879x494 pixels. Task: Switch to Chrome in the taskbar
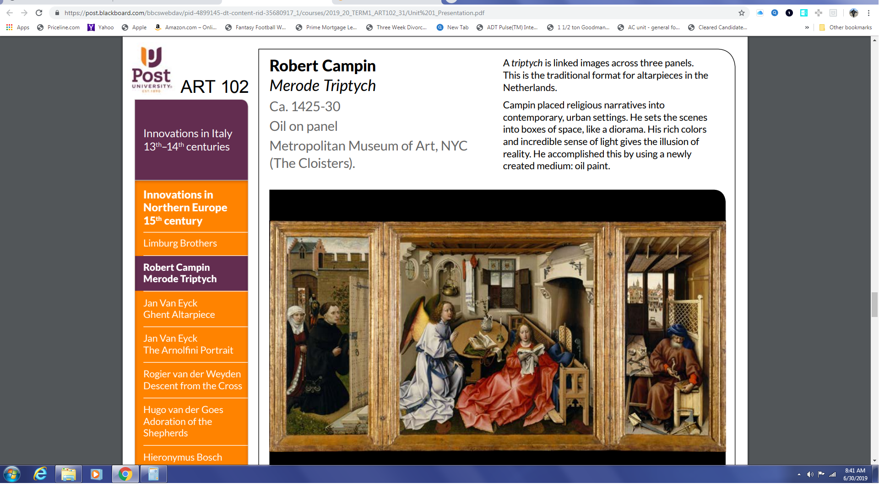point(125,474)
